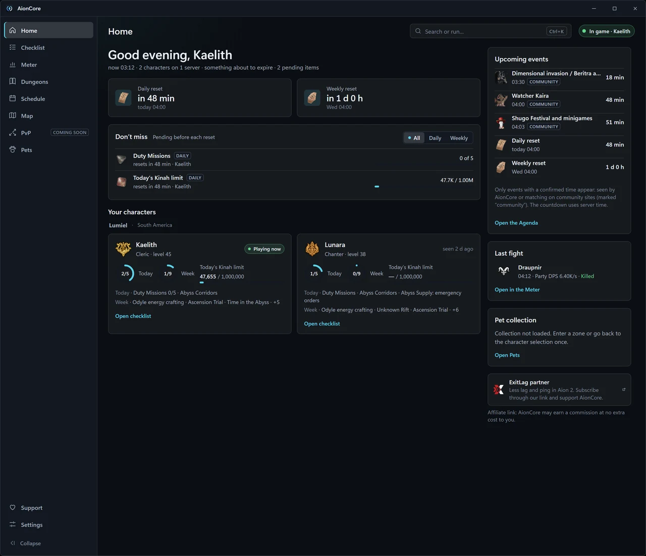Click the Shugo Festival event icon

[501, 122]
